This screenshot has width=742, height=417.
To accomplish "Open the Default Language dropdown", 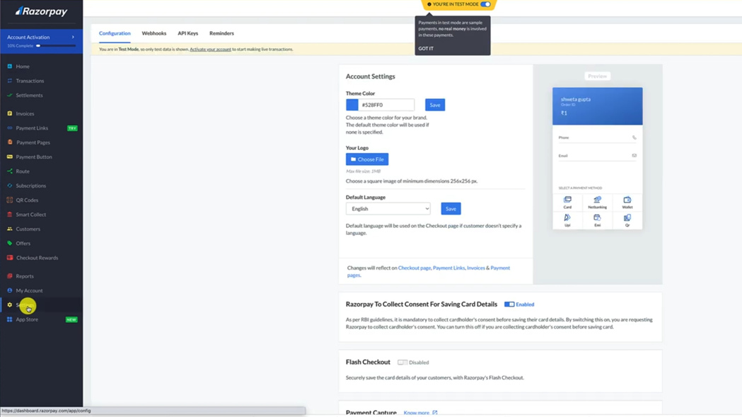I will (x=388, y=208).
